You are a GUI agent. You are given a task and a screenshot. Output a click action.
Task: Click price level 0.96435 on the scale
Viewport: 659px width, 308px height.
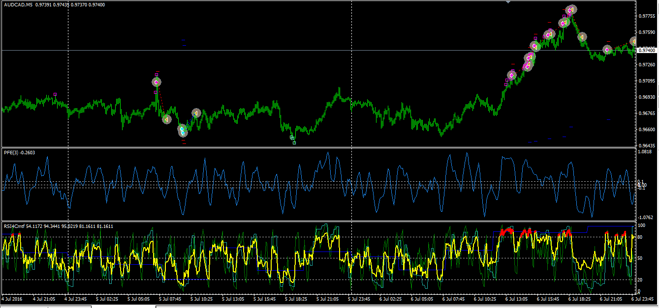click(647, 145)
